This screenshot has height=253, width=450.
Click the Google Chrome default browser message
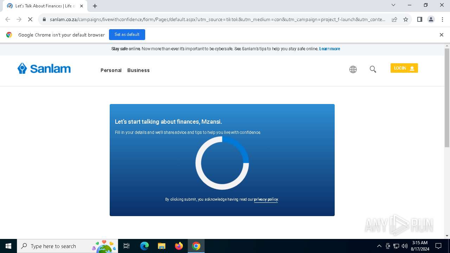[x=62, y=35]
